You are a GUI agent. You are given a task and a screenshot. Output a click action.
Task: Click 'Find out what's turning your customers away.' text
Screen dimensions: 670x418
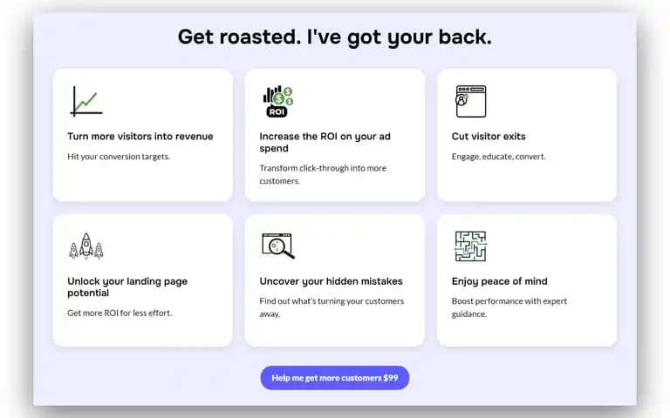[x=332, y=307]
